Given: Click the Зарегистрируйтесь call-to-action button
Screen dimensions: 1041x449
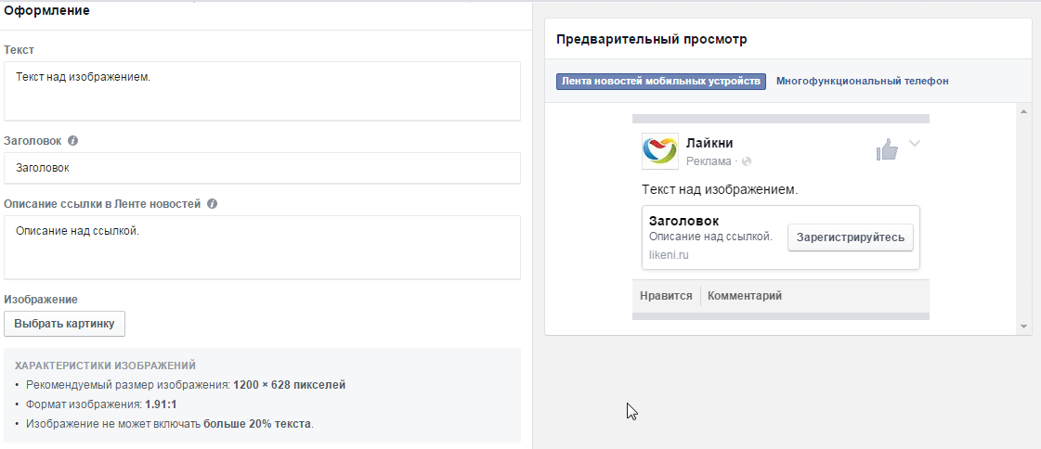Looking at the screenshot, I should [x=850, y=237].
